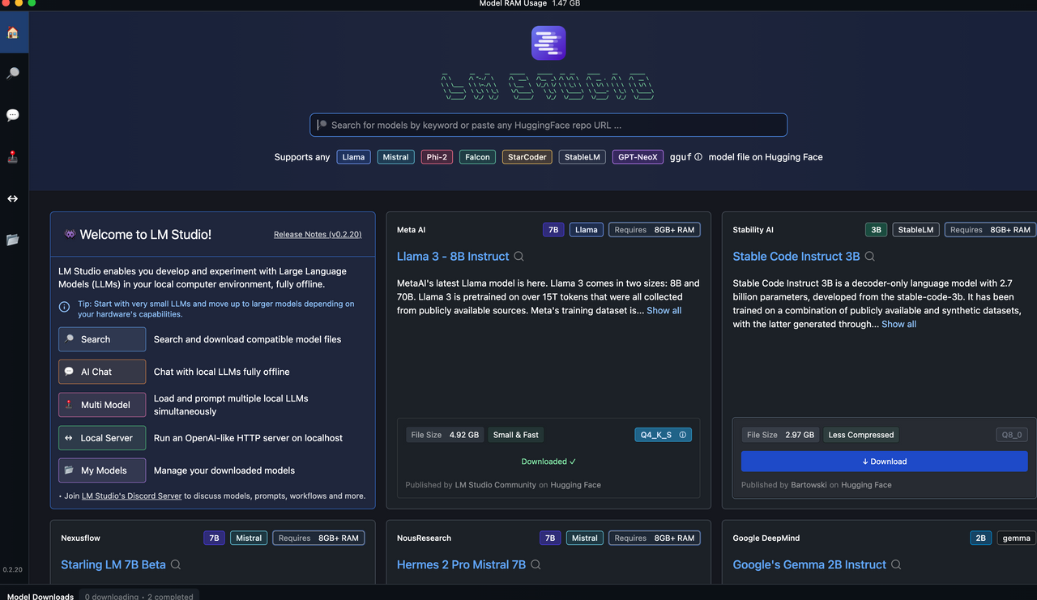Open the Search sidebar magnifier icon
This screenshot has width=1037, height=600.
coord(12,74)
